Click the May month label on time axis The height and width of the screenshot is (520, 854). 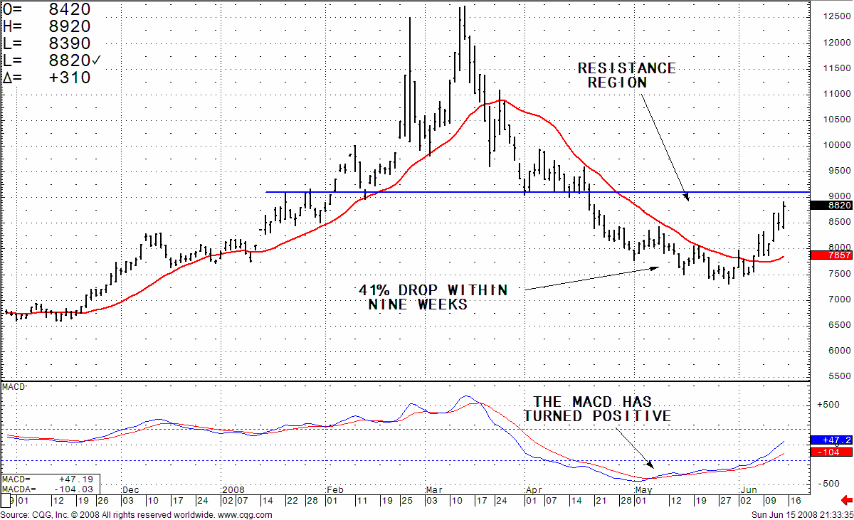(643, 490)
